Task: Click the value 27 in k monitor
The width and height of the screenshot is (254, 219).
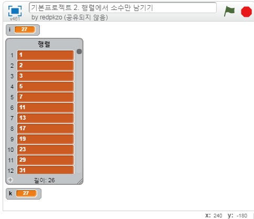Action: [x=26, y=193]
